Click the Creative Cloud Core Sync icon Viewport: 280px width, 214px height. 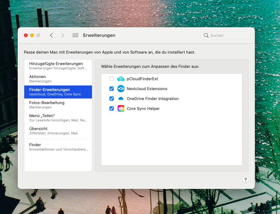(x=121, y=108)
